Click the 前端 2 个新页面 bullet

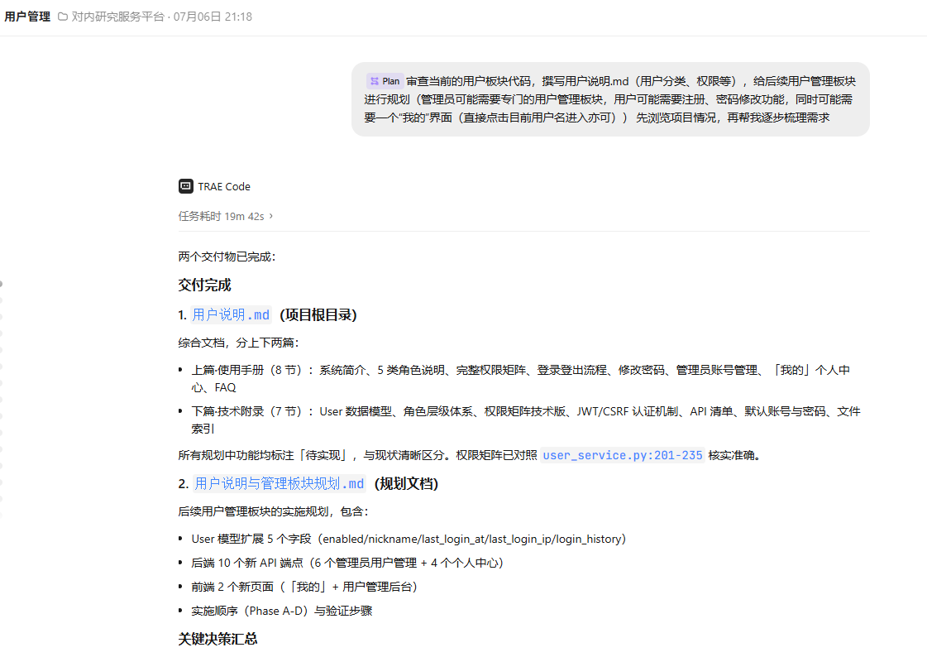(x=304, y=587)
